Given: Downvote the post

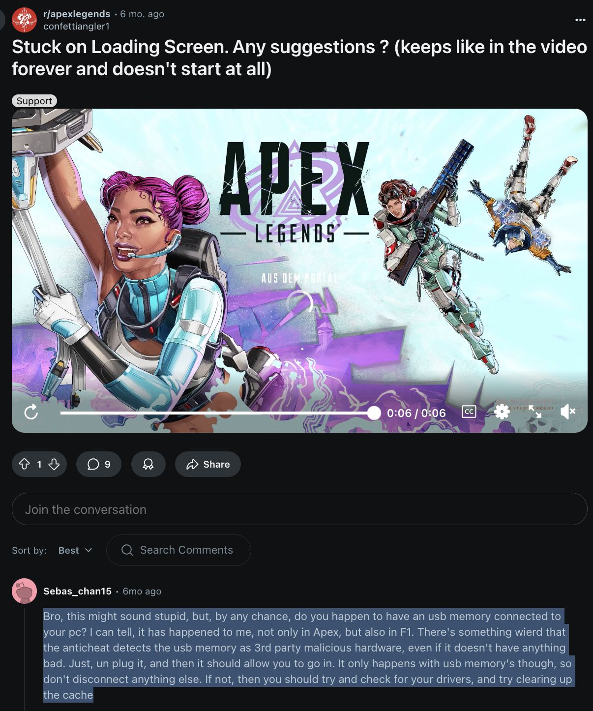Looking at the screenshot, I should point(54,464).
